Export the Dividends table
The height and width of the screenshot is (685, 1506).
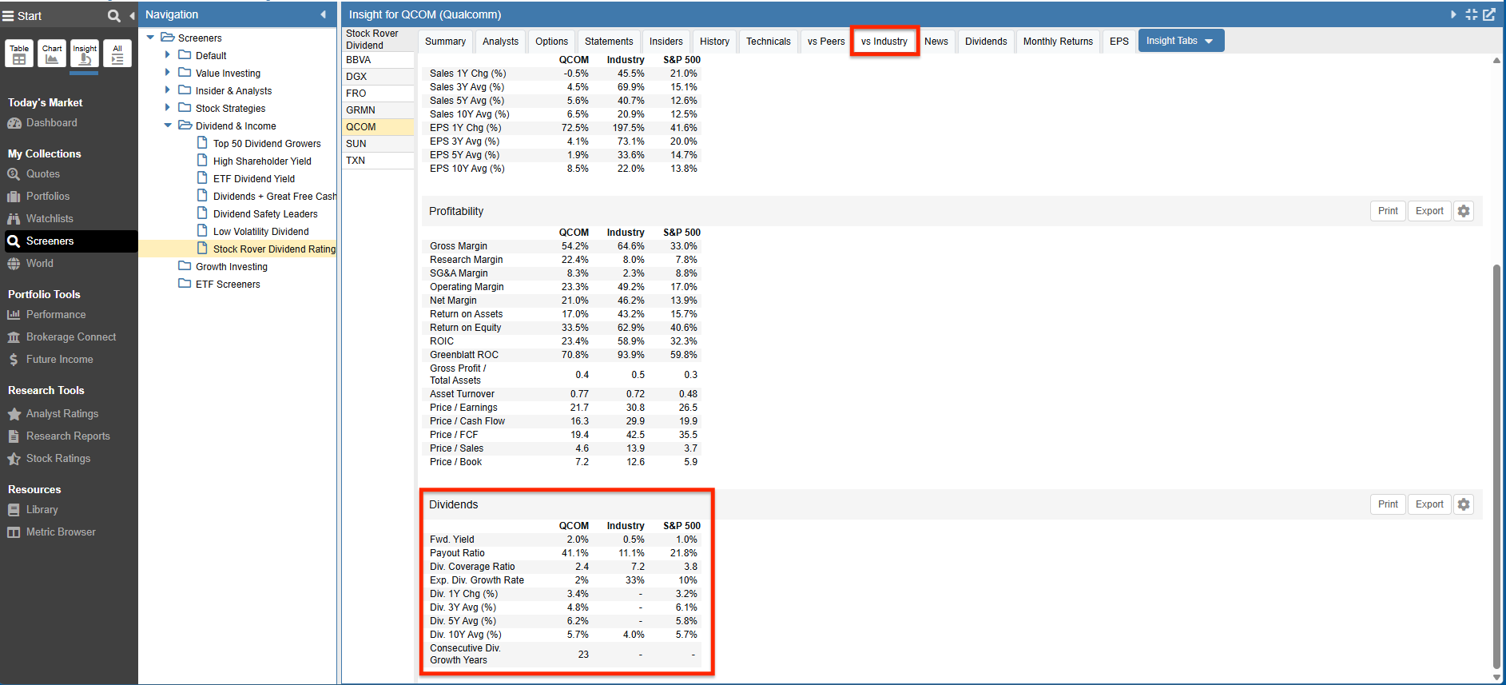pyautogui.click(x=1429, y=504)
